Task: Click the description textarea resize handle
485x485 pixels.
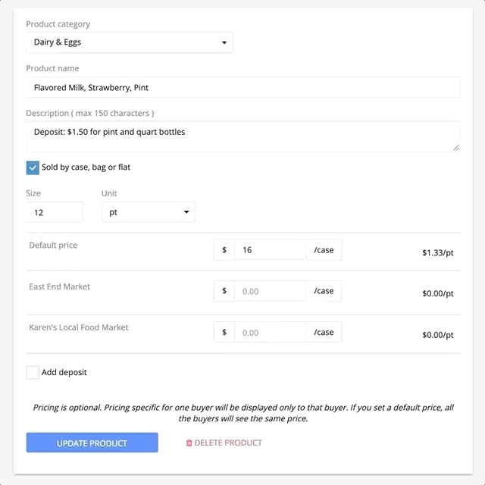Action: click(456, 149)
